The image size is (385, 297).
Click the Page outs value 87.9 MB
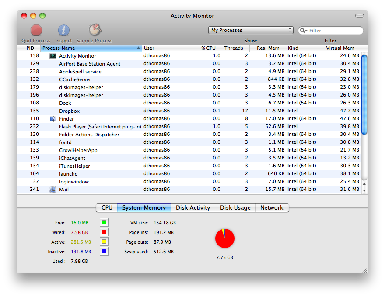[162, 242]
